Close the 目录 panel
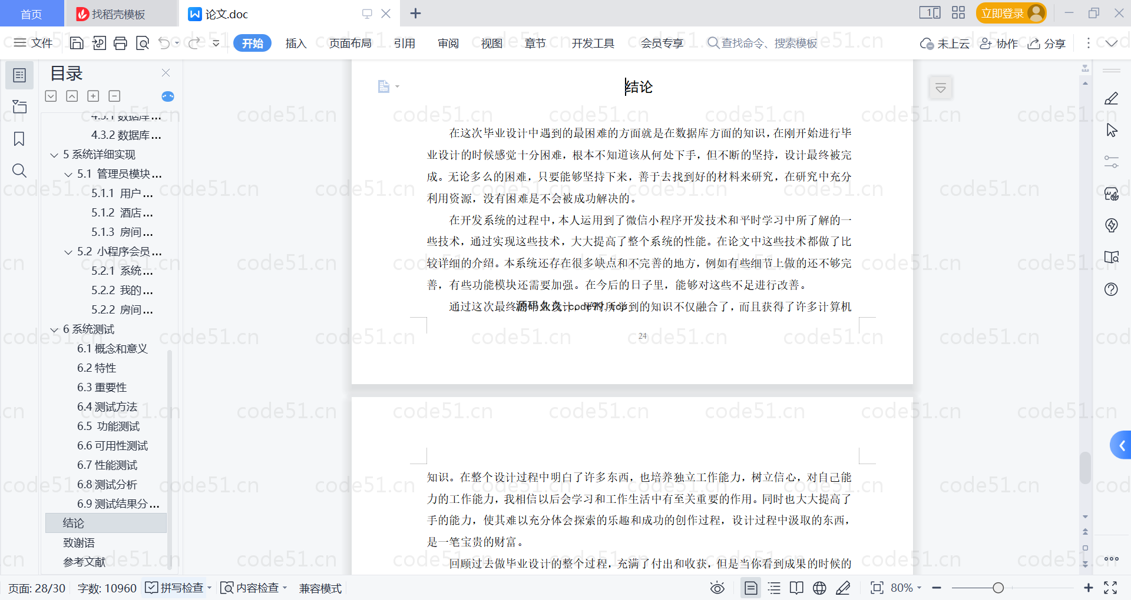The height and width of the screenshot is (600, 1131). [166, 73]
